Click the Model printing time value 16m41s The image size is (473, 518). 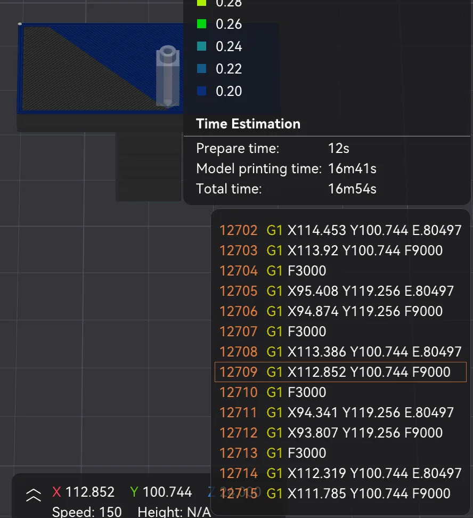click(x=352, y=169)
